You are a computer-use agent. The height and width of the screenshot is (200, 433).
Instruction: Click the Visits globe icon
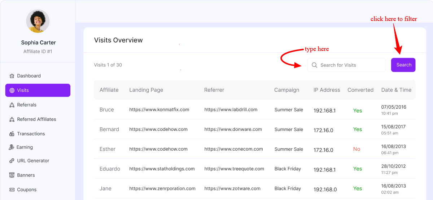point(12,90)
